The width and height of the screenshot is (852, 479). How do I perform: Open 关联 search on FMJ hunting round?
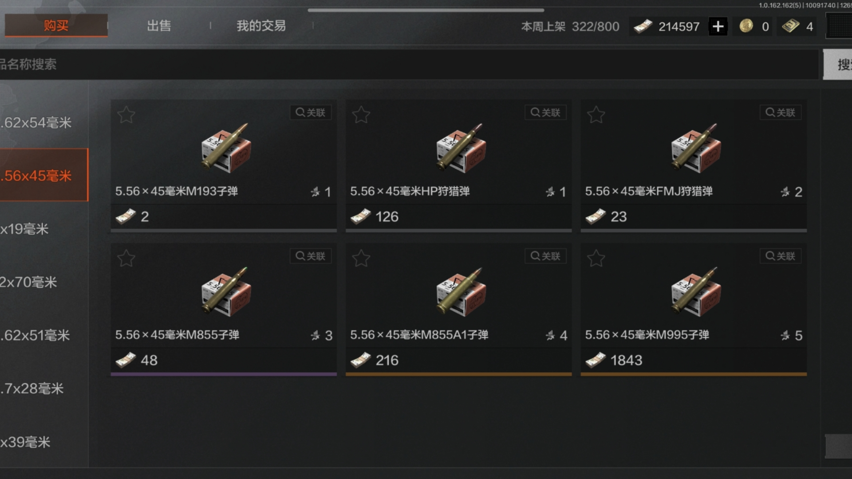[781, 113]
